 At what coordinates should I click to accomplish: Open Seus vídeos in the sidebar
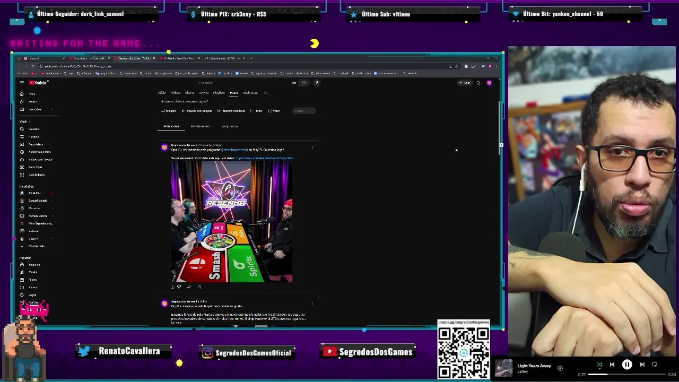coord(36,144)
